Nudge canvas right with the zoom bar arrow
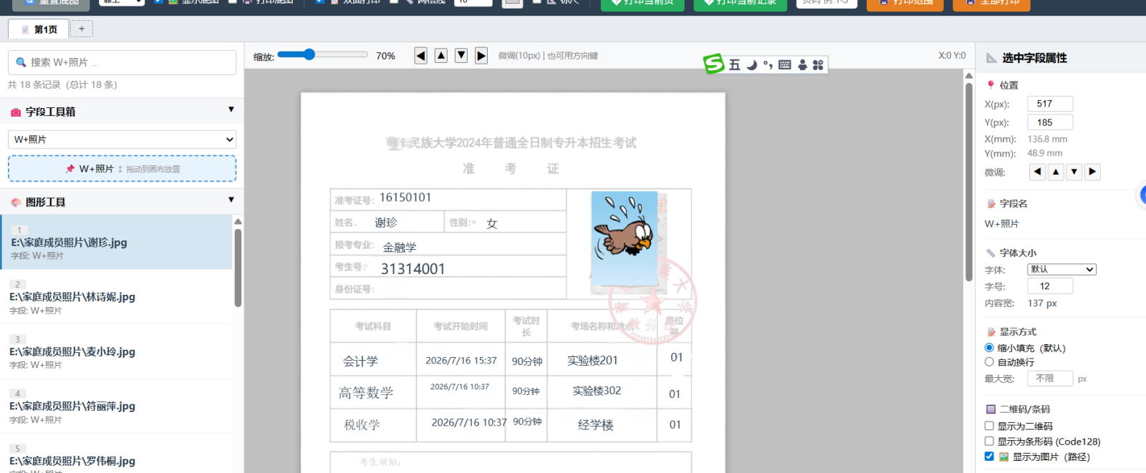 [x=481, y=55]
